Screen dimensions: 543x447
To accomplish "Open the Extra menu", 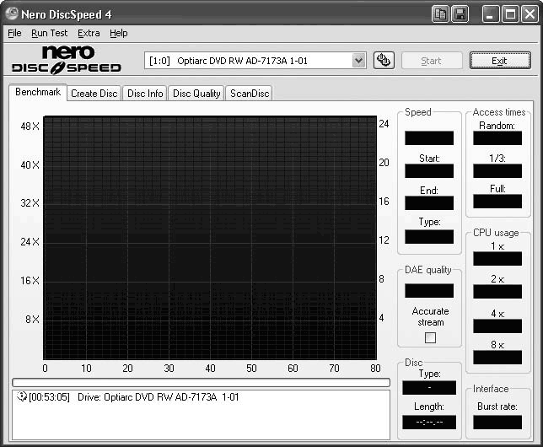I will point(89,33).
